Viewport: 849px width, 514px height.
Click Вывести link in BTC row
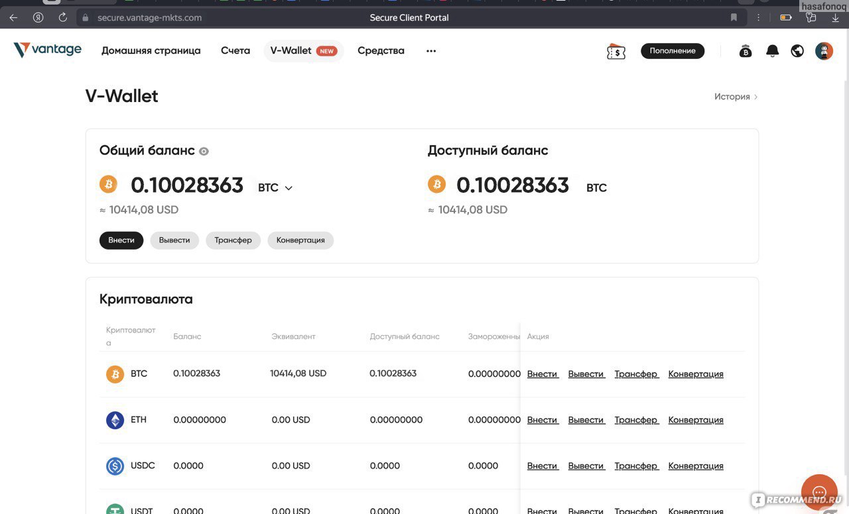point(586,374)
